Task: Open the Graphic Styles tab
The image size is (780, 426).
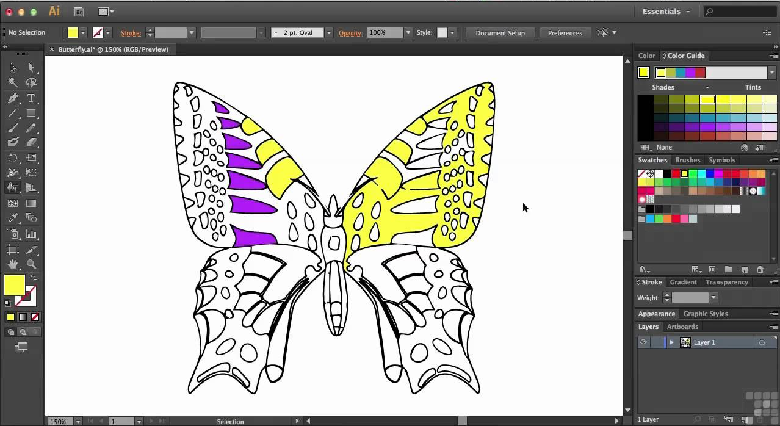Action: point(706,314)
